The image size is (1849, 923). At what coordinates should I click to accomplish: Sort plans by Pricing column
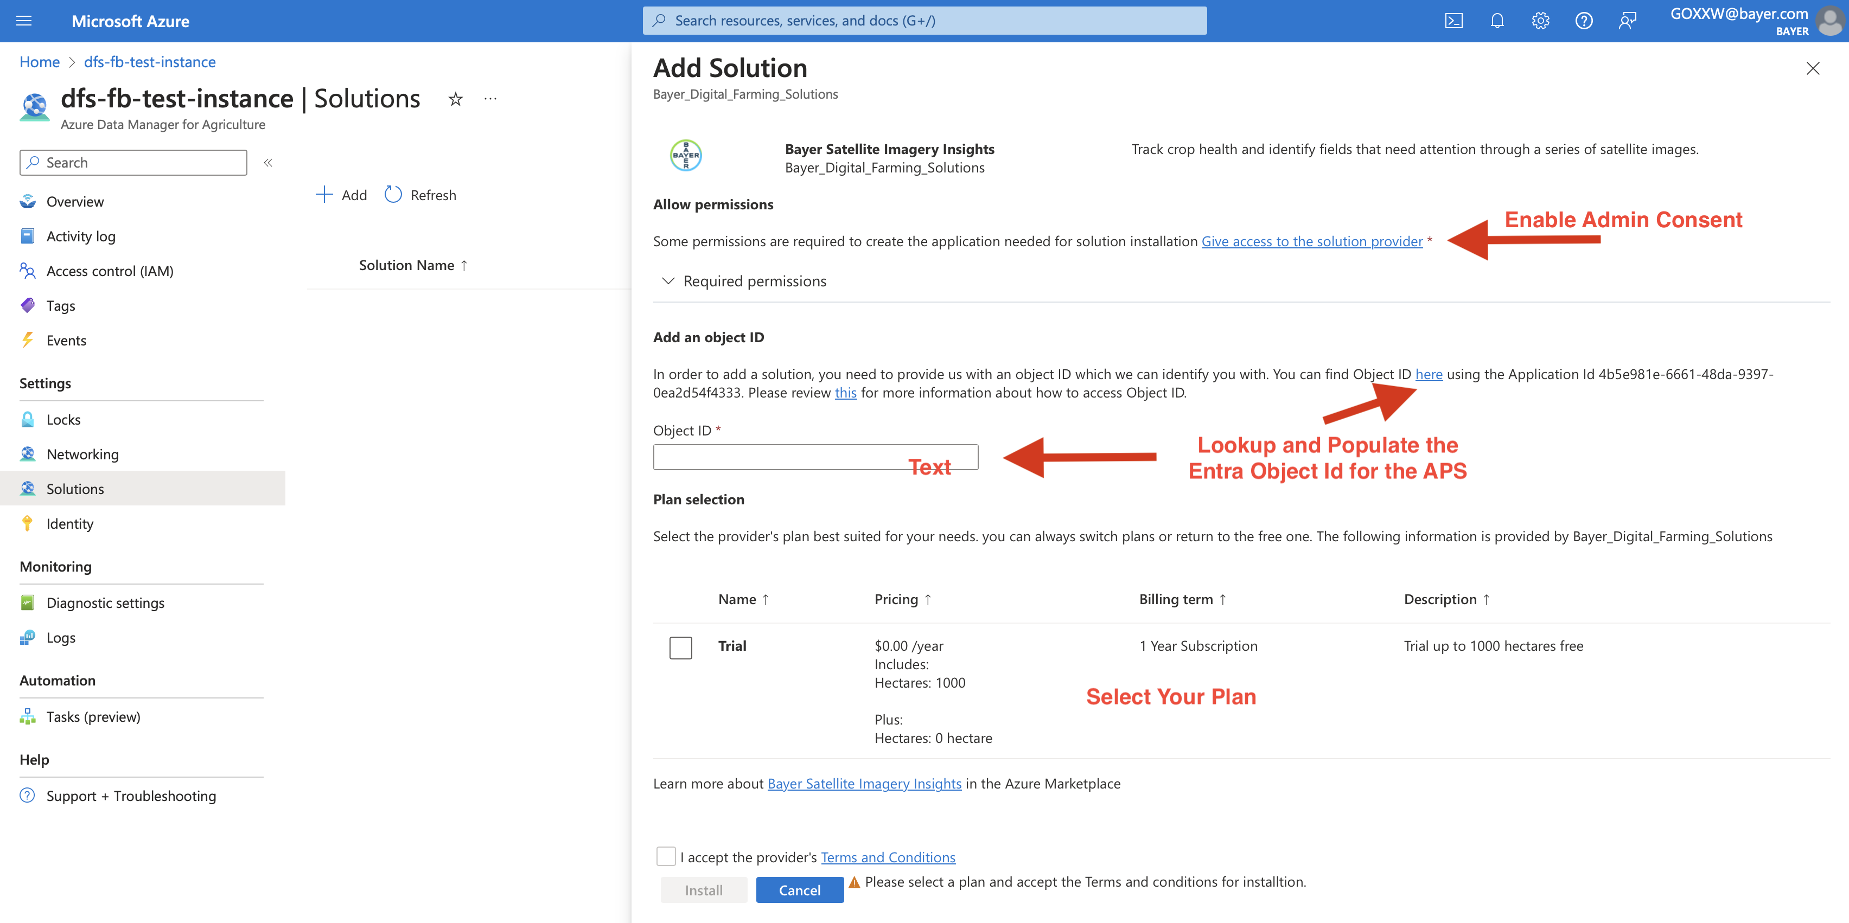(x=903, y=599)
